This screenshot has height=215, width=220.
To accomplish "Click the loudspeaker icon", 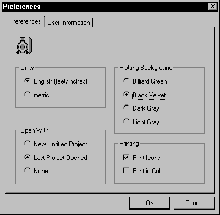I will tap(24, 46).
